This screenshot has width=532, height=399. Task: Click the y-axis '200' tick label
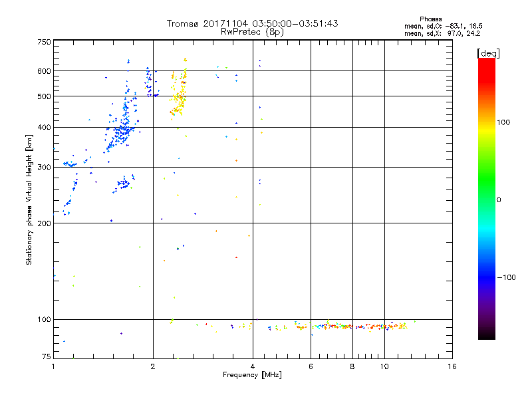click(x=44, y=223)
